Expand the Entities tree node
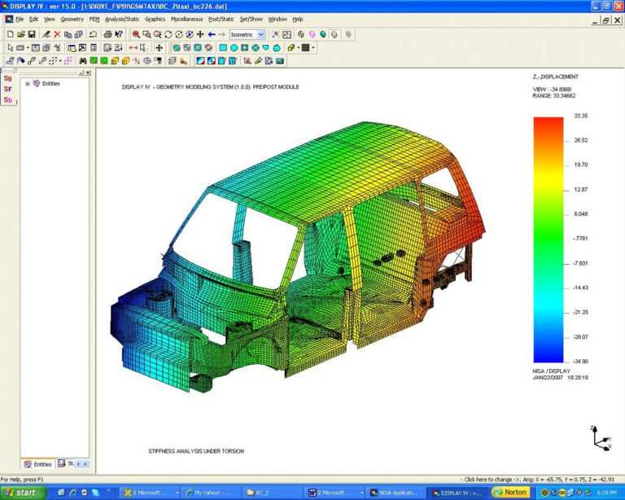 [28, 83]
